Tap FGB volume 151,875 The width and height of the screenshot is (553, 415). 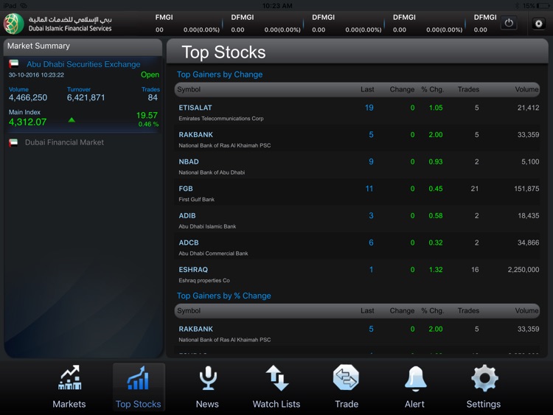(x=526, y=189)
